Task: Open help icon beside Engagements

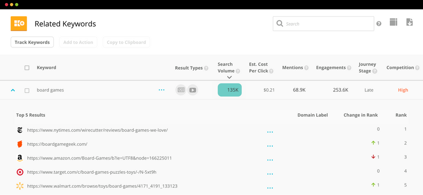Action: (x=349, y=68)
